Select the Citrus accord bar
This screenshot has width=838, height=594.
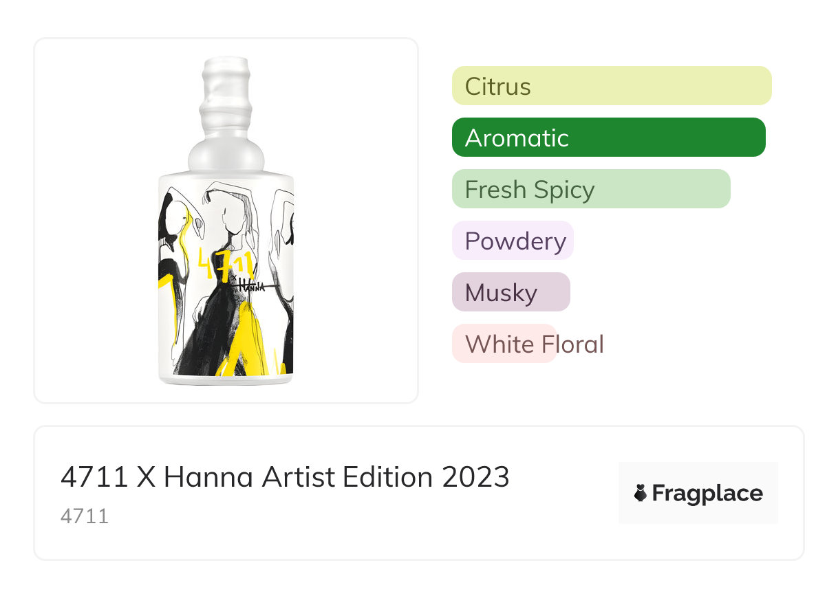click(x=611, y=86)
